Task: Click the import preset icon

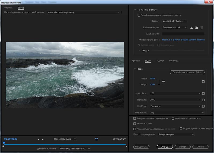Action: (x=197, y=28)
